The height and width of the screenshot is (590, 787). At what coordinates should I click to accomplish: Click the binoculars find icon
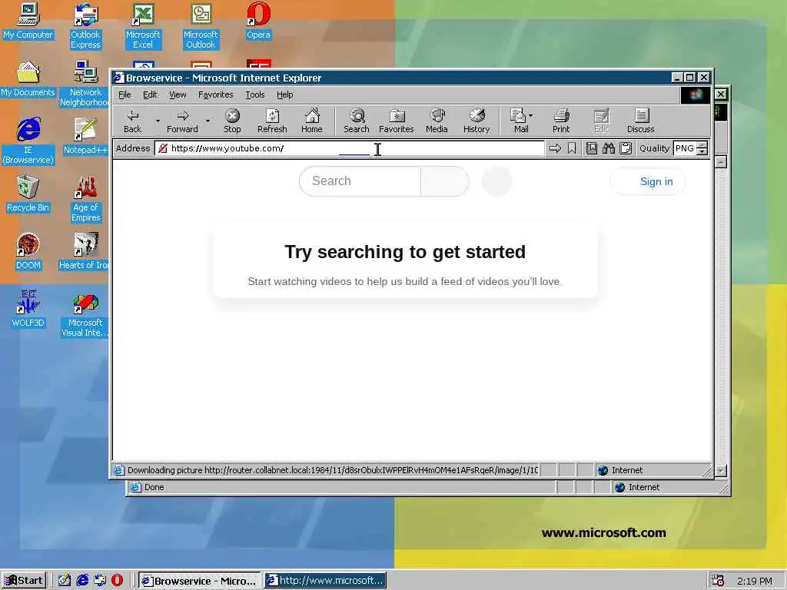(x=609, y=148)
